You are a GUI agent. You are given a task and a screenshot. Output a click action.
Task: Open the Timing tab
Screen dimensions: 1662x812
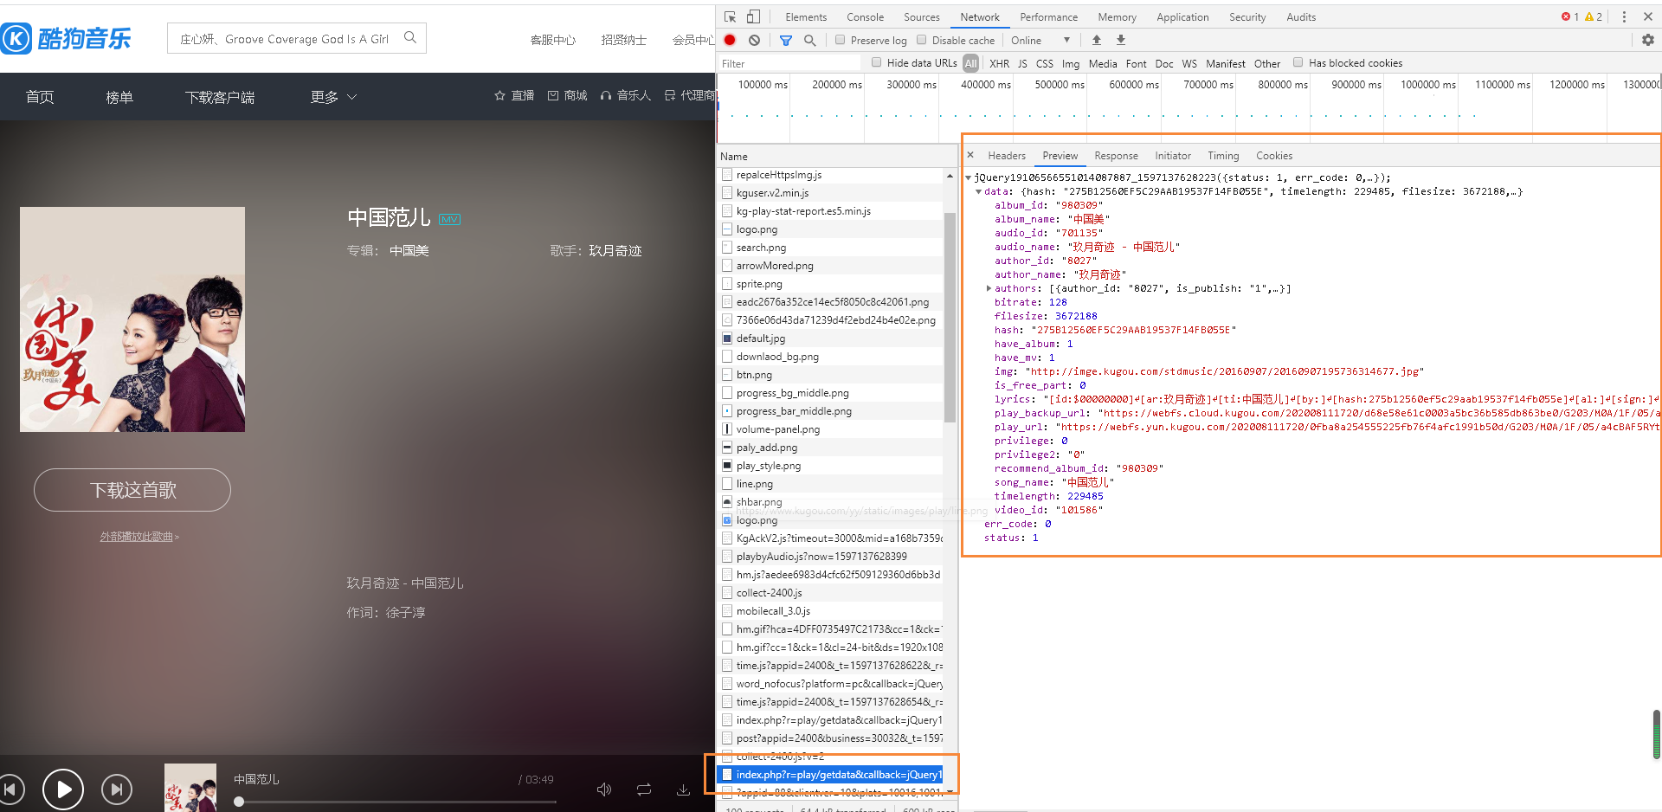point(1222,155)
